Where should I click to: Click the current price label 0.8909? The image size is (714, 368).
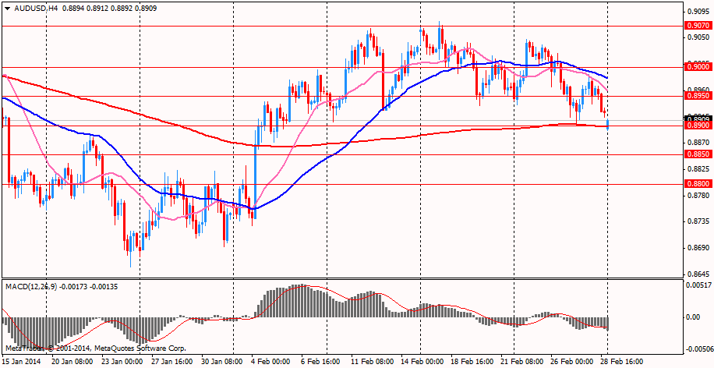[698, 119]
